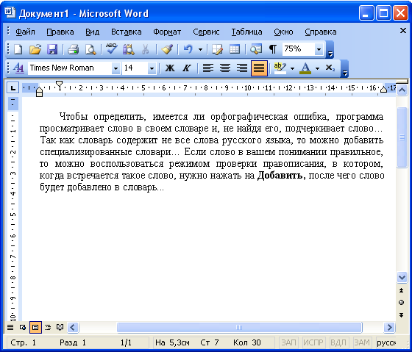The image size is (412, 352).
Task: Toggle bold Ж formatting
Action: (x=170, y=68)
